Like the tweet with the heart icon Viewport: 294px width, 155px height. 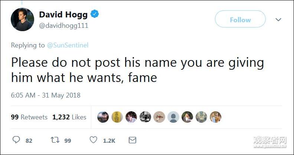94,140
